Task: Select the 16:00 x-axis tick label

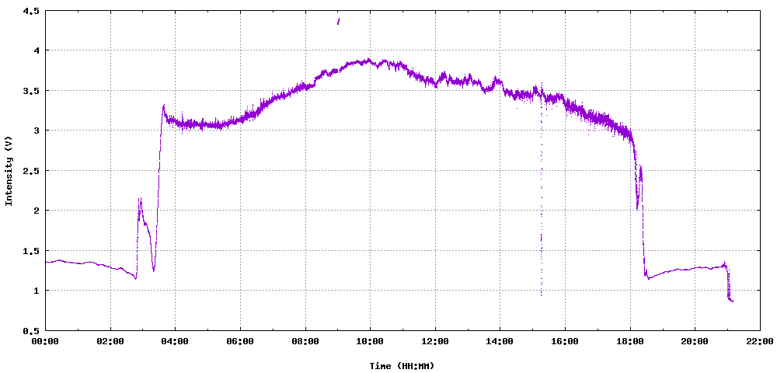Action: pos(565,341)
